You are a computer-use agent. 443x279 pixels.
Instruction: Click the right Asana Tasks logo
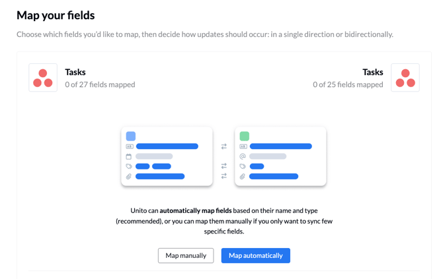(x=405, y=78)
